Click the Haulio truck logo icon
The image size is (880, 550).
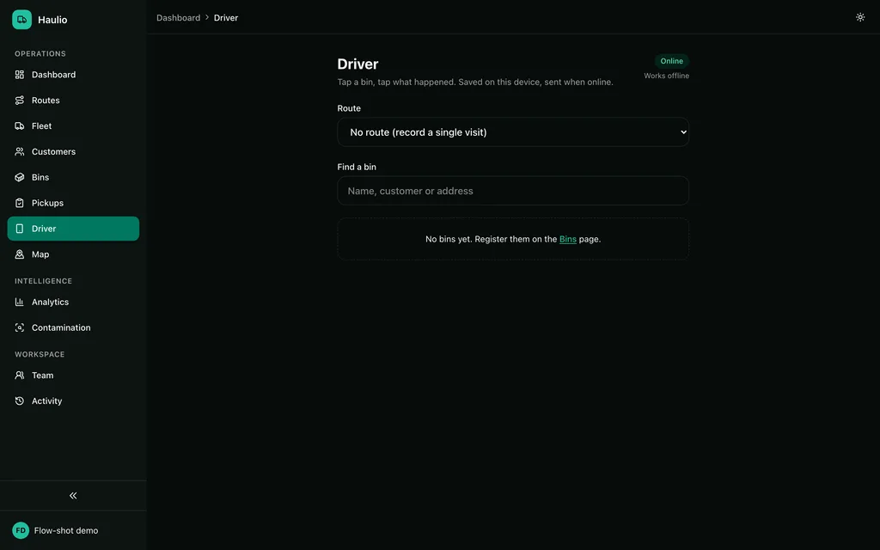click(x=21, y=20)
